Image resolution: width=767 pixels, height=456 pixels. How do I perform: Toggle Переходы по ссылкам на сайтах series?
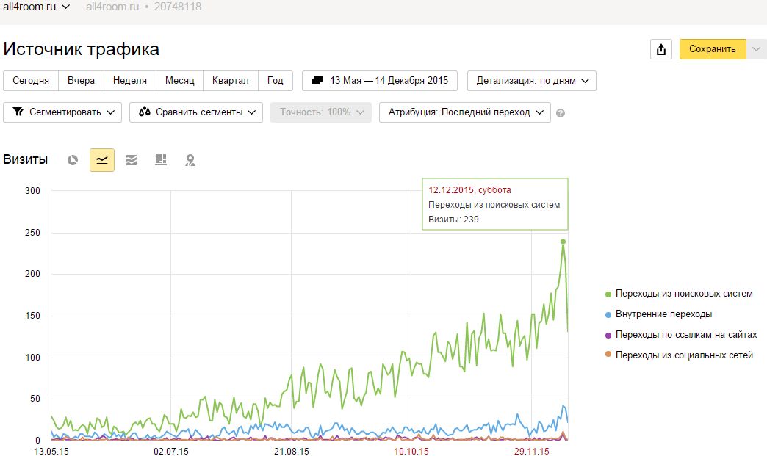click(x=685, y=335)
